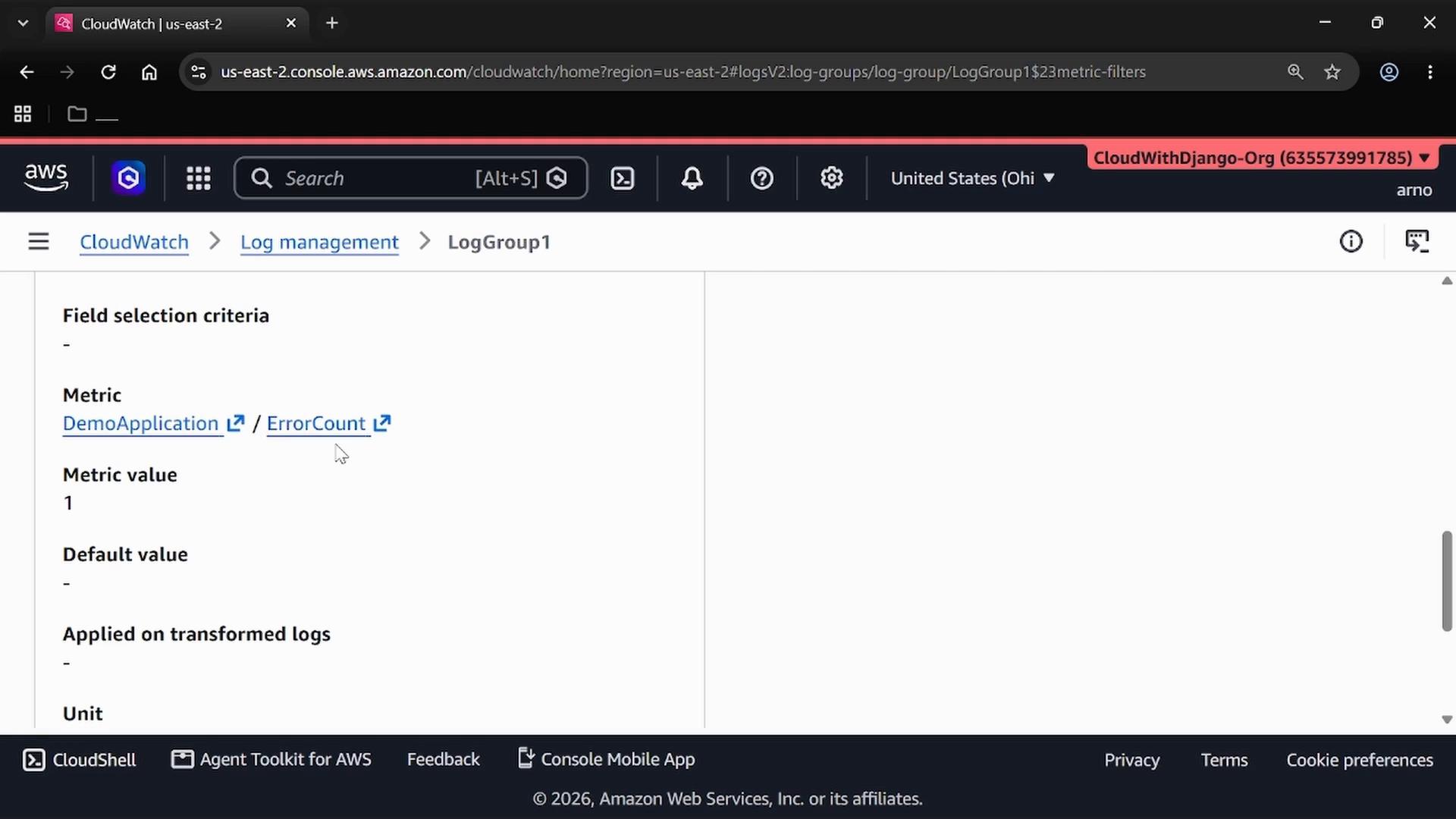
Task: Open the tutorials panel icon beside info
Action: point(1417,241)
